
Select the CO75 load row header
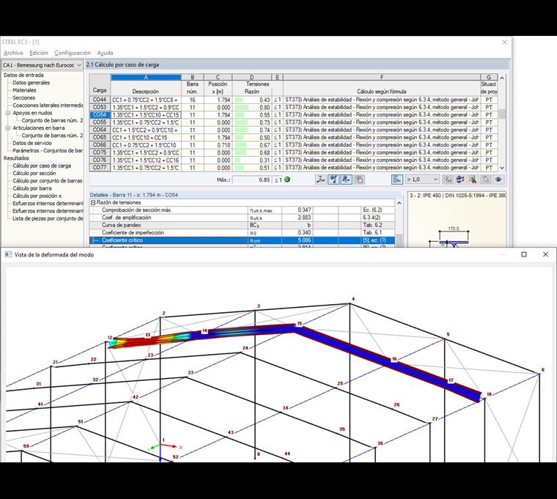point(100,152)
